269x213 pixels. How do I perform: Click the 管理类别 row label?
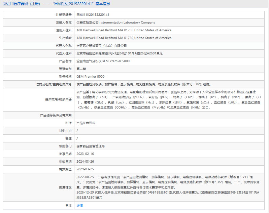(65, 69)
